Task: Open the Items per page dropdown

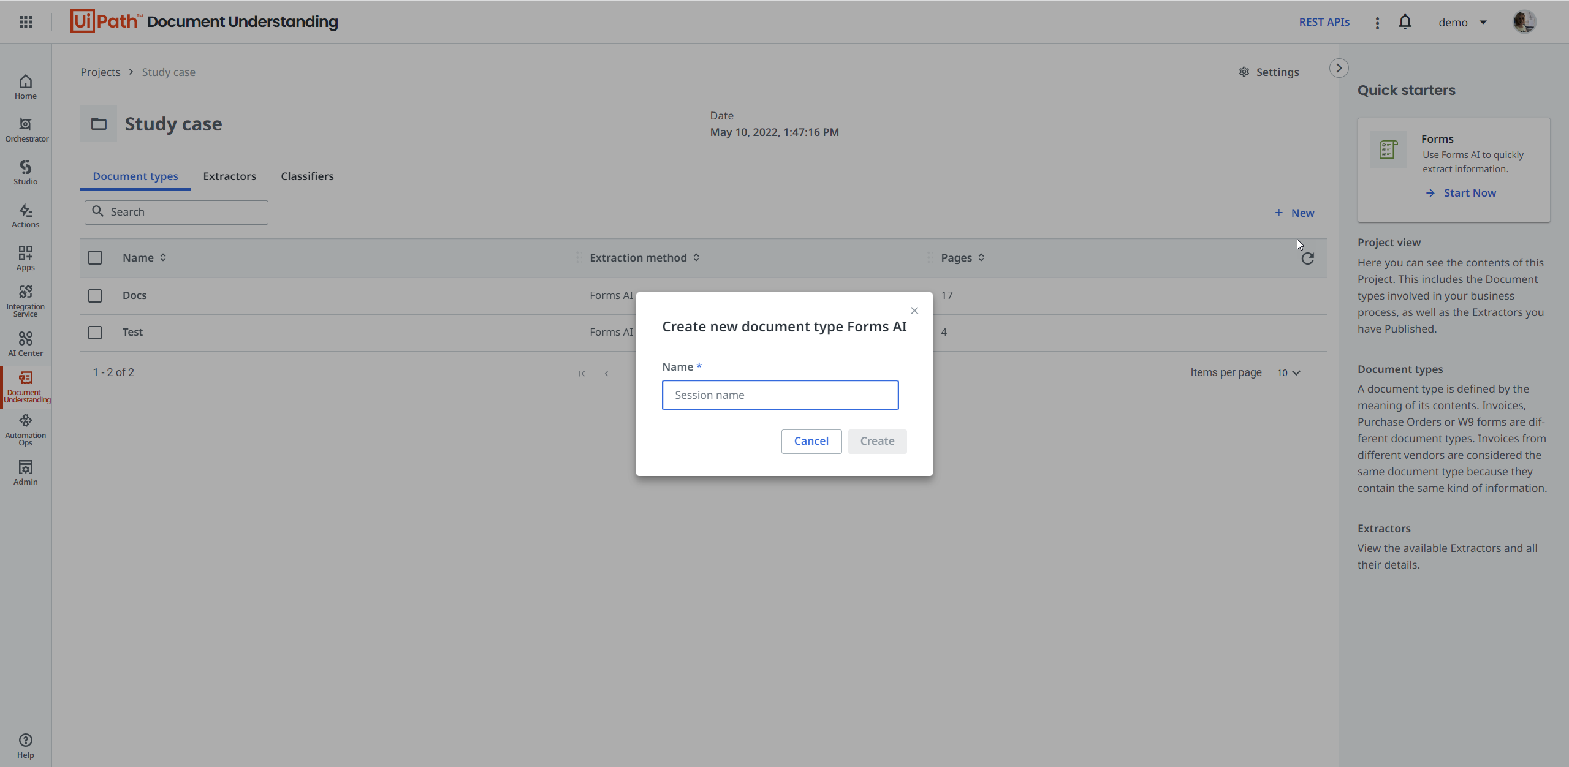Action: pos(1289,373)
